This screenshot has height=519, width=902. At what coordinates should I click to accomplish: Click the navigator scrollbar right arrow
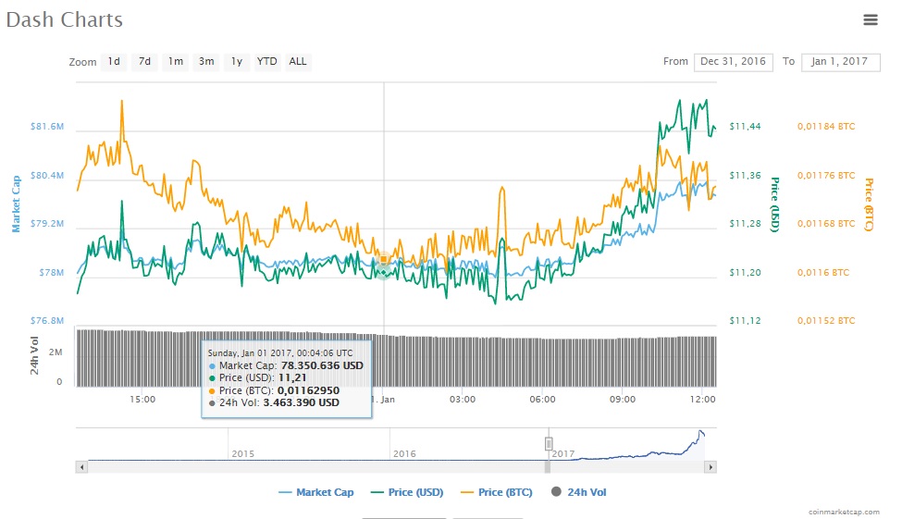[710, 467]
